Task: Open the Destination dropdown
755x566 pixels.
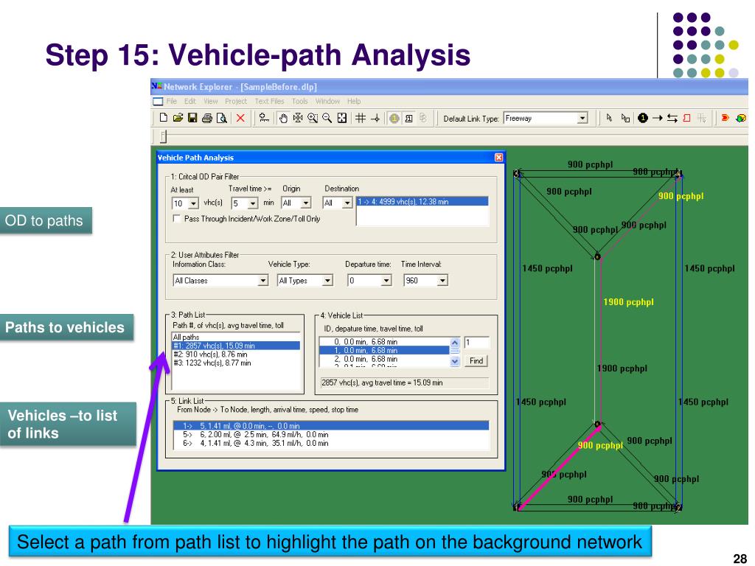Action: (x=347, y=203)
